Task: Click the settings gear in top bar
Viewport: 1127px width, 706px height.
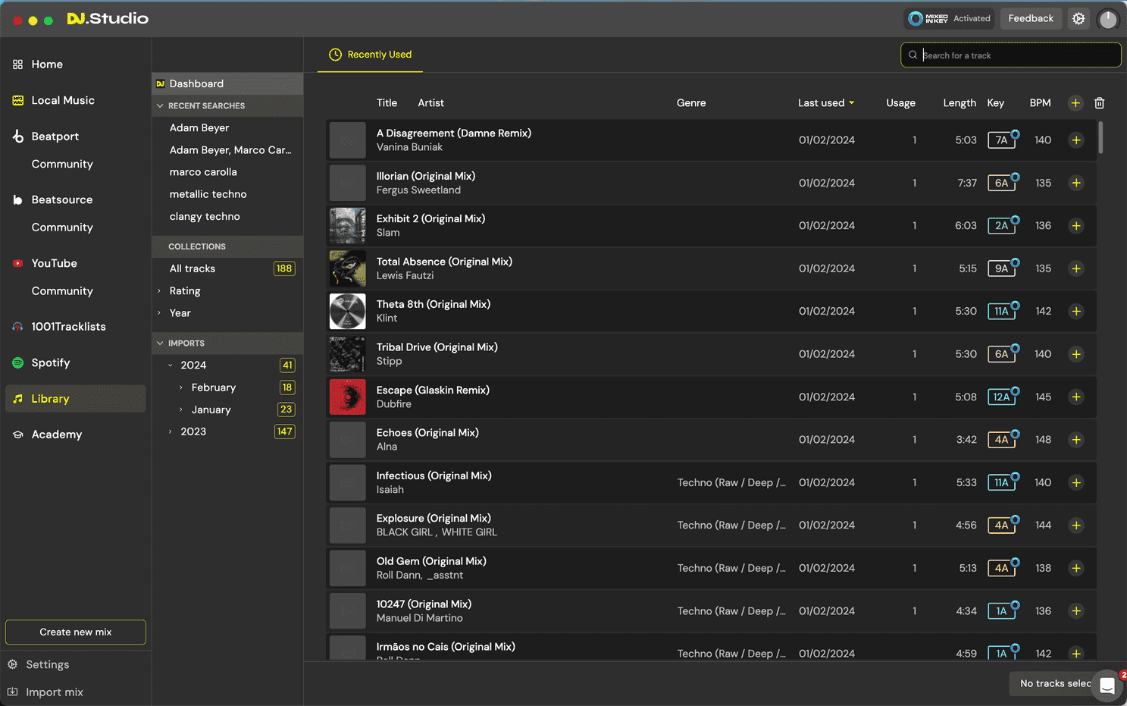Action: pos(1078,18)
